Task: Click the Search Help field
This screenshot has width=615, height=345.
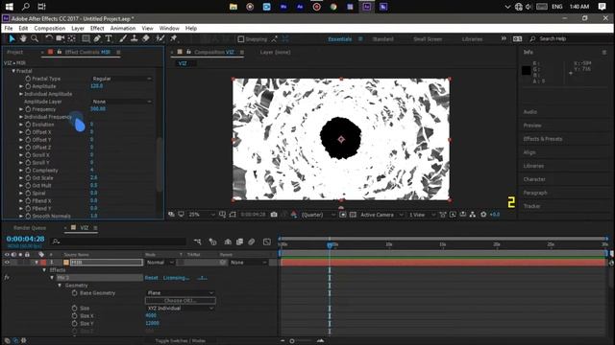Action: click(570, 38)
